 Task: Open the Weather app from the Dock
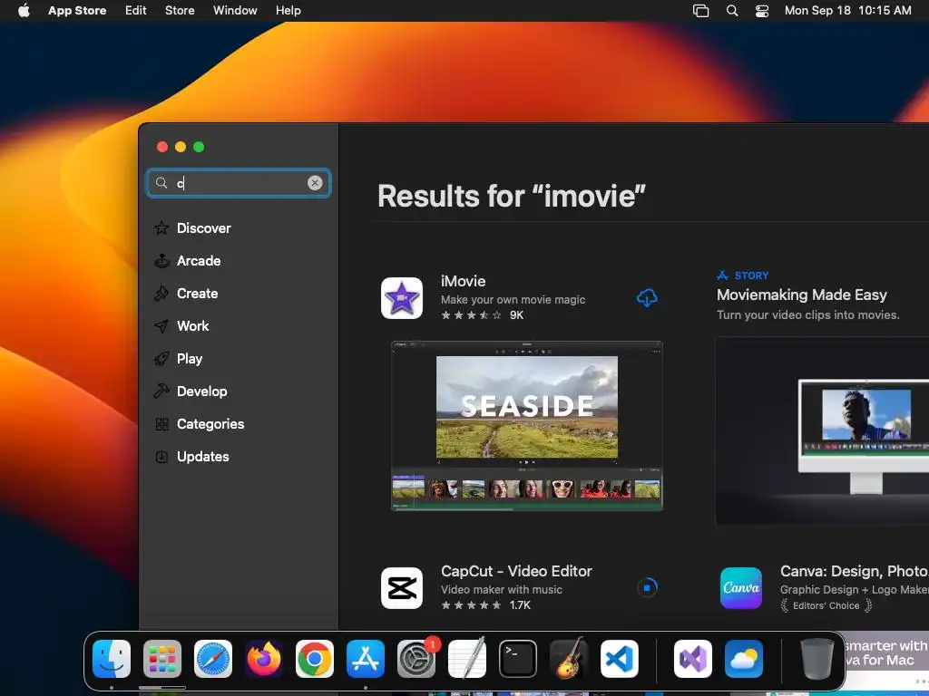pyautogui.click(x=744, y=659)
